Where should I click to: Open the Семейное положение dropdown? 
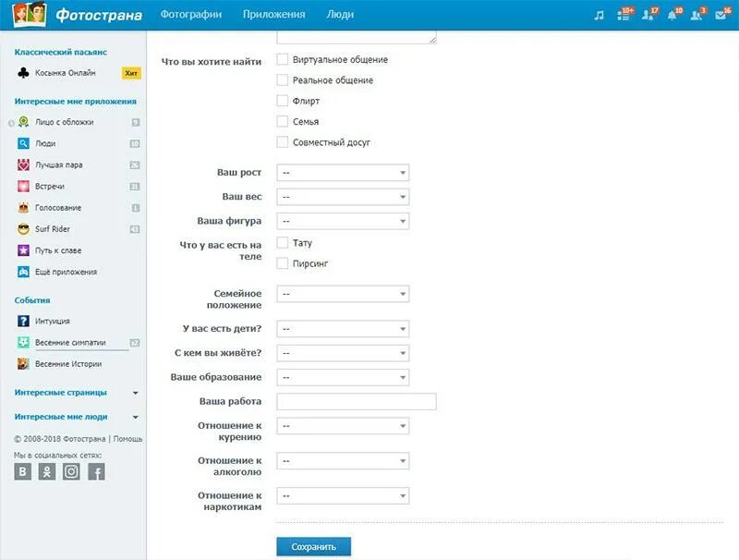pyautogui.click(x=343, y=294)
